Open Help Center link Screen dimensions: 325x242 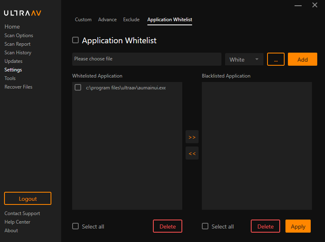[18, 222]
